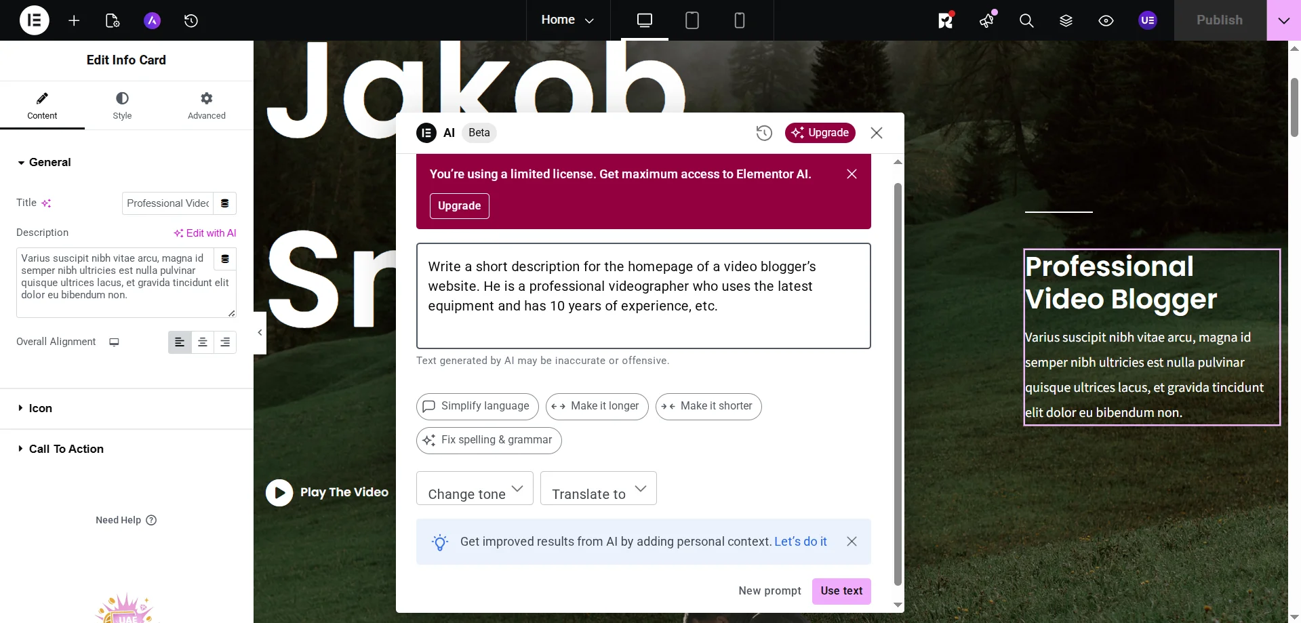
Task: Open the Finder search tool
Action: click(1026, 20)
